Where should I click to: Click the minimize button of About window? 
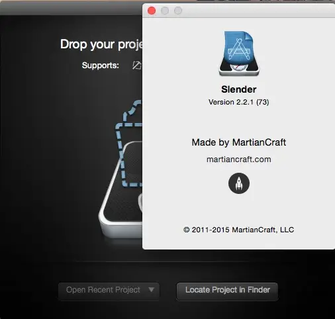[x=165, y=11]
